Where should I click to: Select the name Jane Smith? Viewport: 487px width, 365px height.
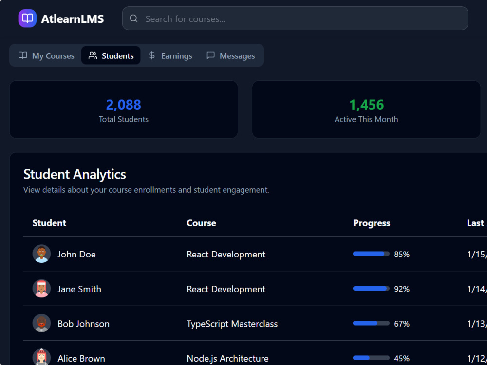79,289
